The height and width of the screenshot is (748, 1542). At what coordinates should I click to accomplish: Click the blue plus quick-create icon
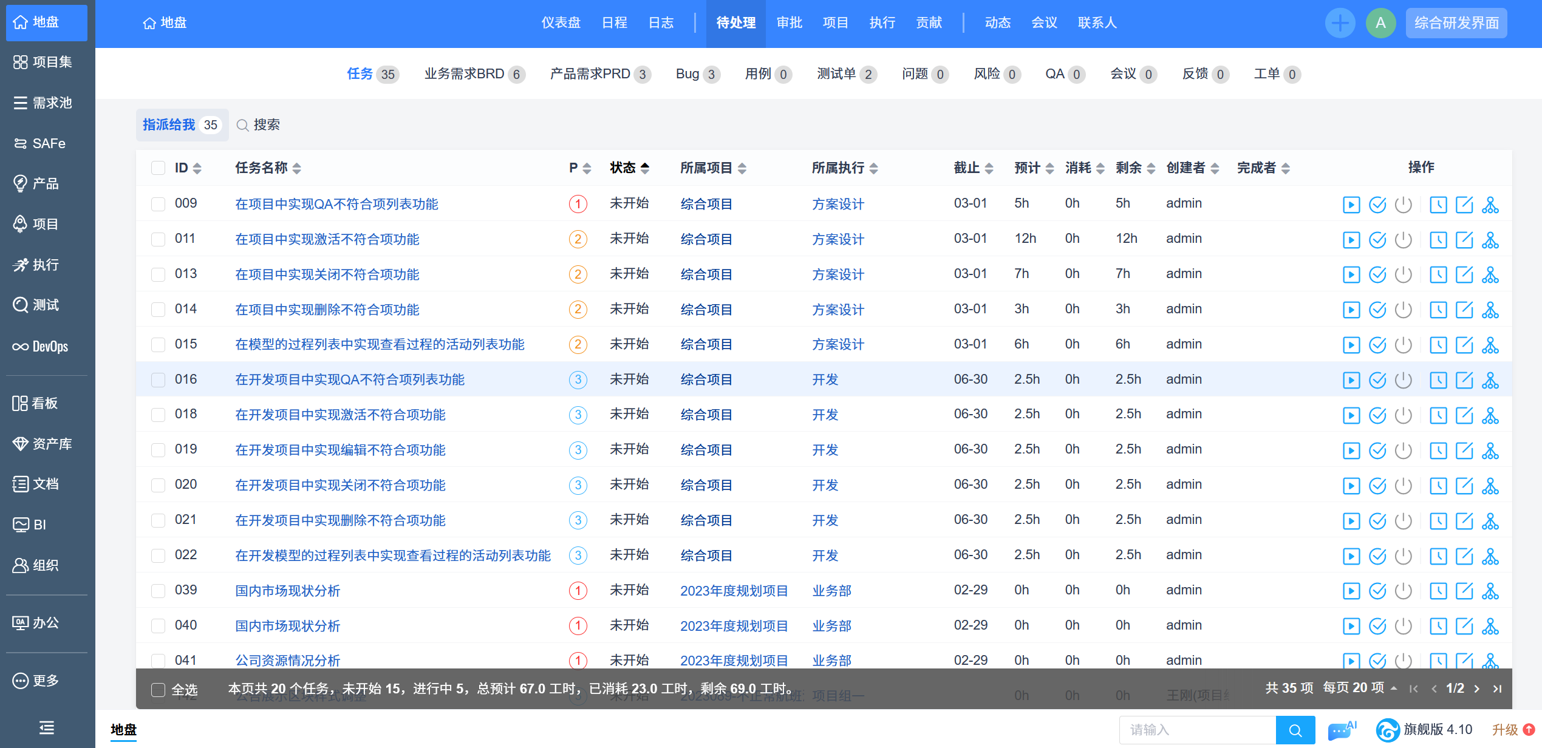click(1339, 23)
